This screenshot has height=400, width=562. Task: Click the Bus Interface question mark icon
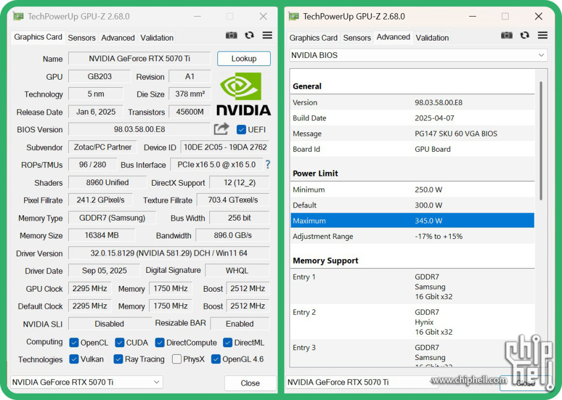tap(267, 164)
